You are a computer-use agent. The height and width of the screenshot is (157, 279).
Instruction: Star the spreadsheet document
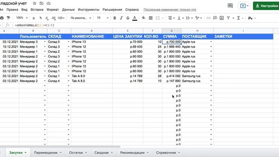click(34, 3)
